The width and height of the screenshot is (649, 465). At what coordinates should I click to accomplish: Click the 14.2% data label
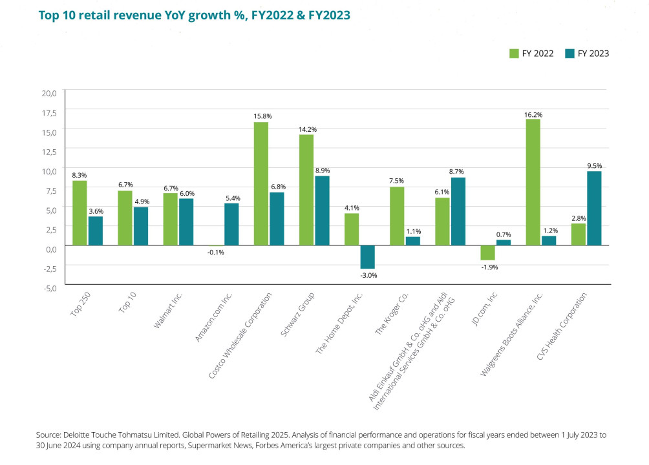pos(308,129)
